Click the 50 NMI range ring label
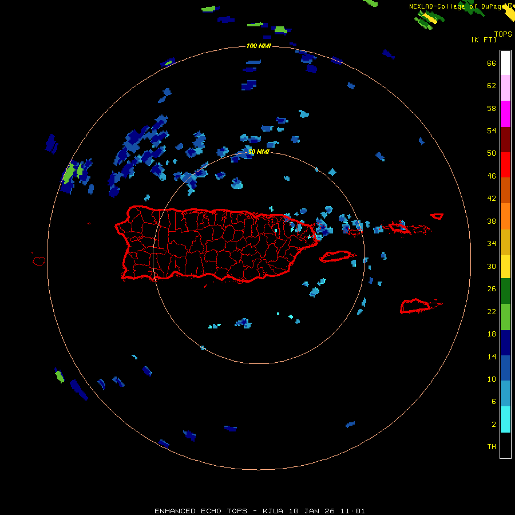This screenshot has height=515, width=515. click(259, 152)
